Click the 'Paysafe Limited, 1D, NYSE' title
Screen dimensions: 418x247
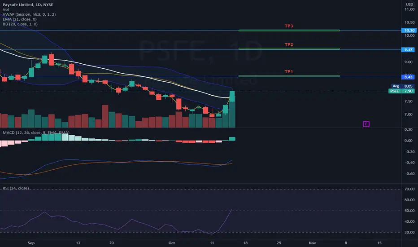28,4
